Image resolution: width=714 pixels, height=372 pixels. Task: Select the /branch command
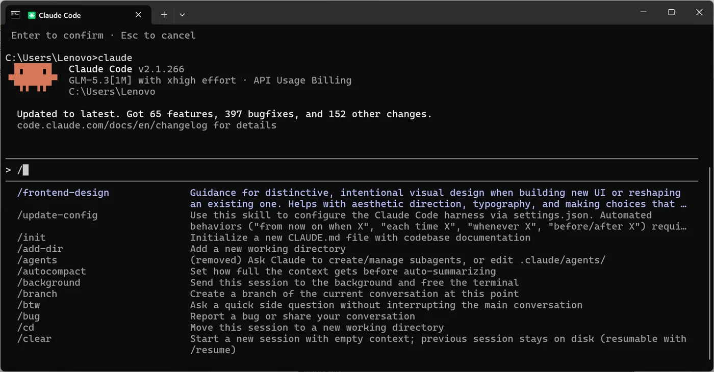click(x=37, y=294)
